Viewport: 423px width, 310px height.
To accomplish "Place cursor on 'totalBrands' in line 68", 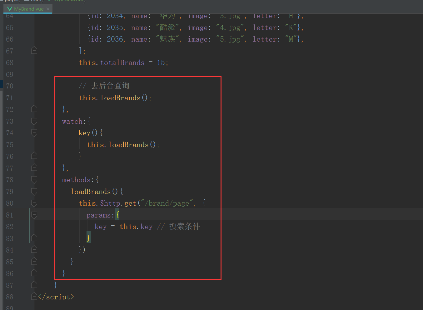I will tap(122, 62).
